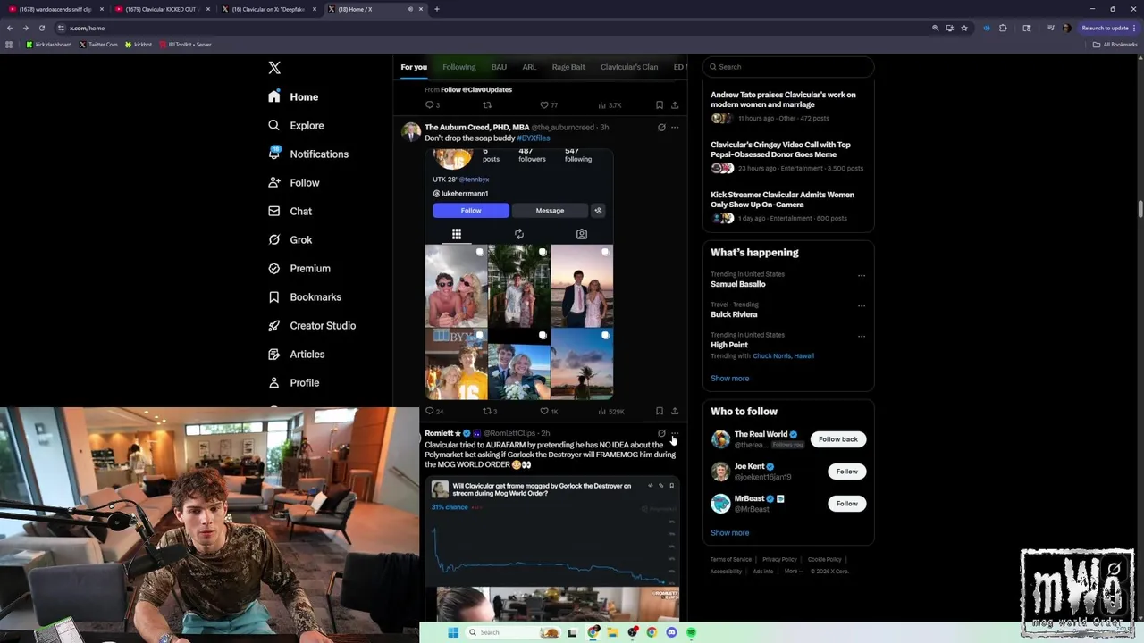Open #BYXfiles hashtag link
The image size is (1144, 643).
pyautogui.click(x=533, y=138)
